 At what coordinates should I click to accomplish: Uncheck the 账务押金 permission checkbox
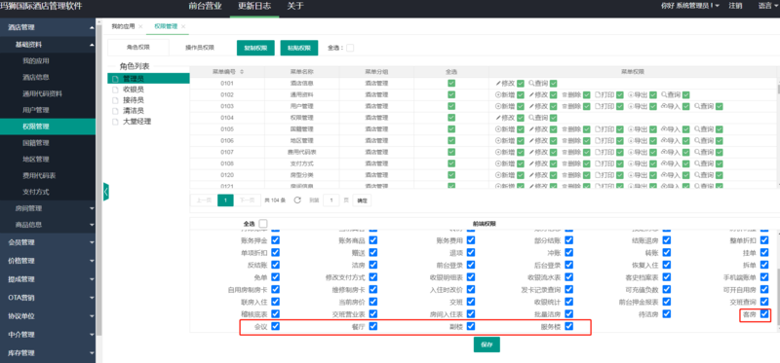[275, 240]
